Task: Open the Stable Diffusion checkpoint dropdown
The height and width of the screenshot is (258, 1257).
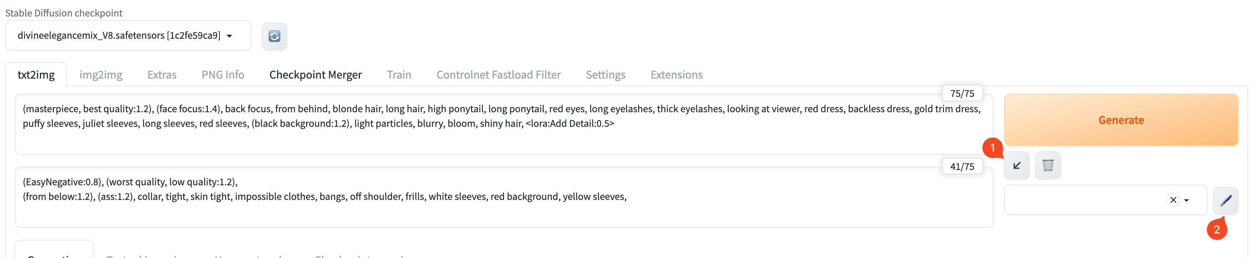Action: (128, 35)
